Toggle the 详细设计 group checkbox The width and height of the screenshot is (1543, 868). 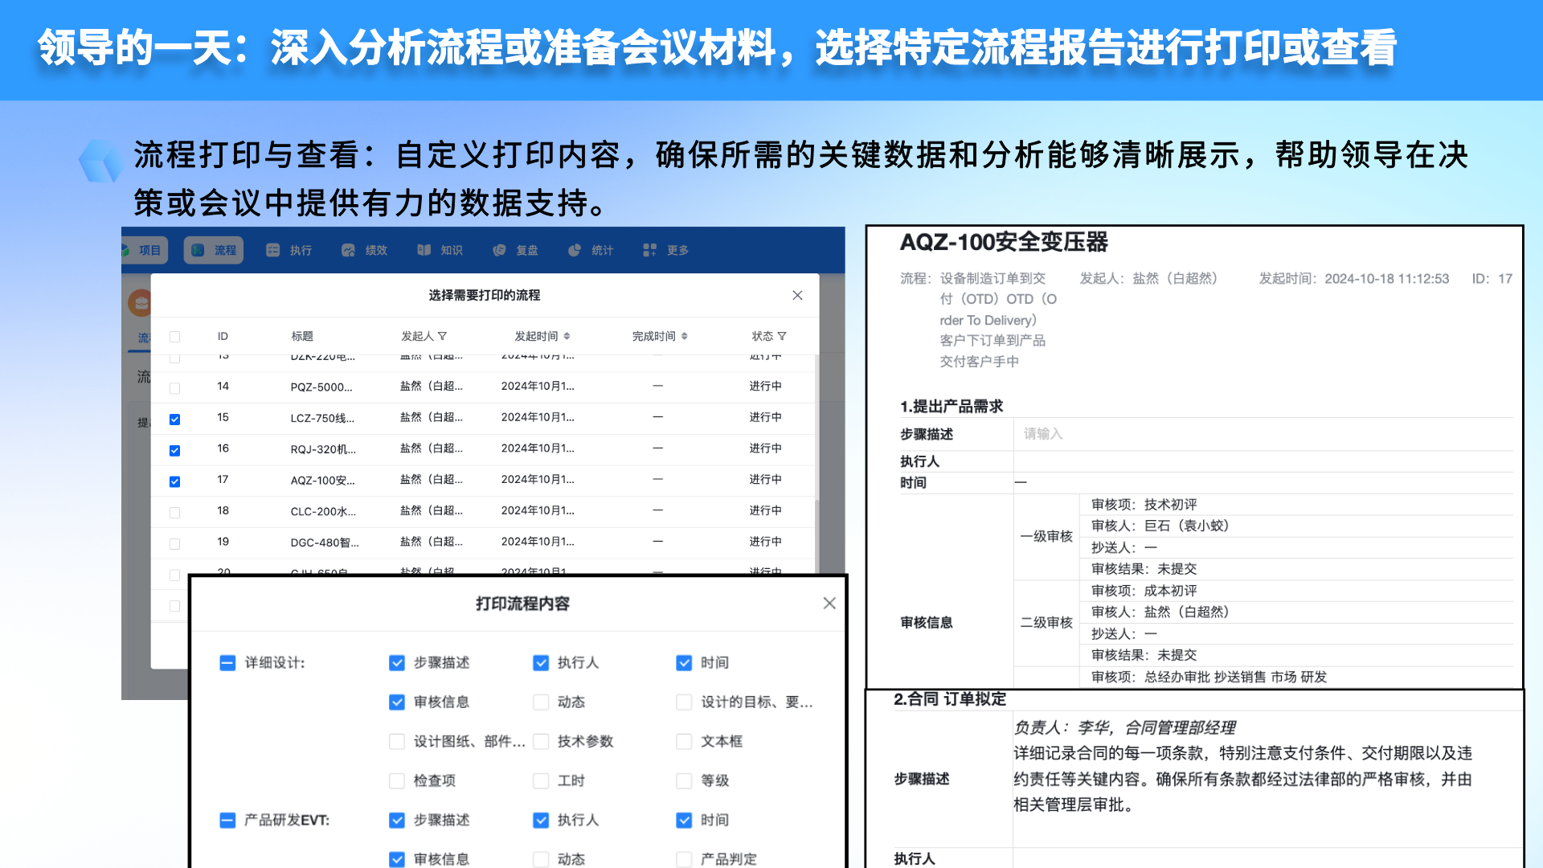[227, 662]
